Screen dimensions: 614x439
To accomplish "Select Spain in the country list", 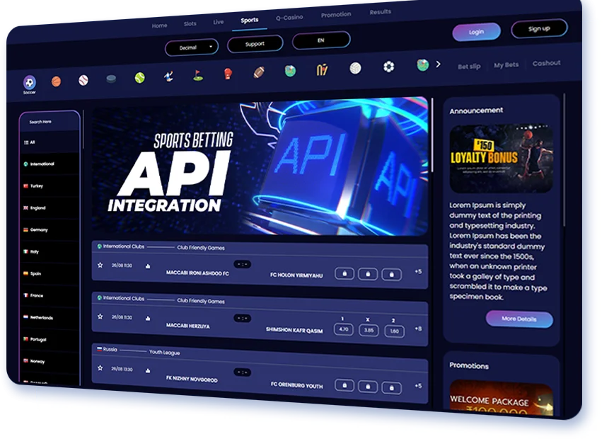I will tap(50, 273).
